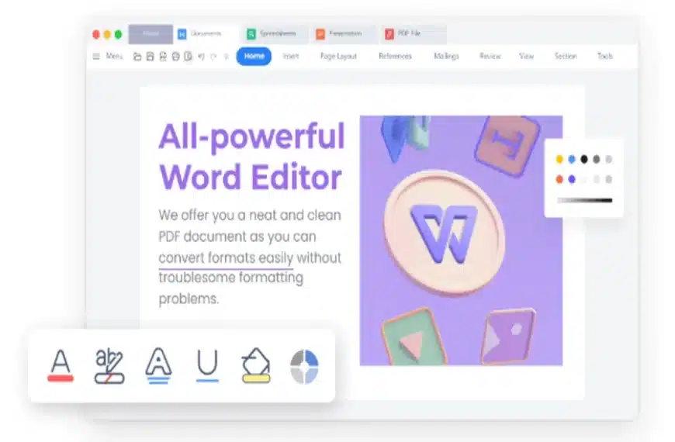
Task: Open the Tools ribbon tab
Action: click(x=605, y=57)
